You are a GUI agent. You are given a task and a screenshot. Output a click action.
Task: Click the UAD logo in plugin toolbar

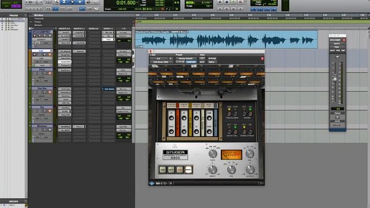[151, 183]
